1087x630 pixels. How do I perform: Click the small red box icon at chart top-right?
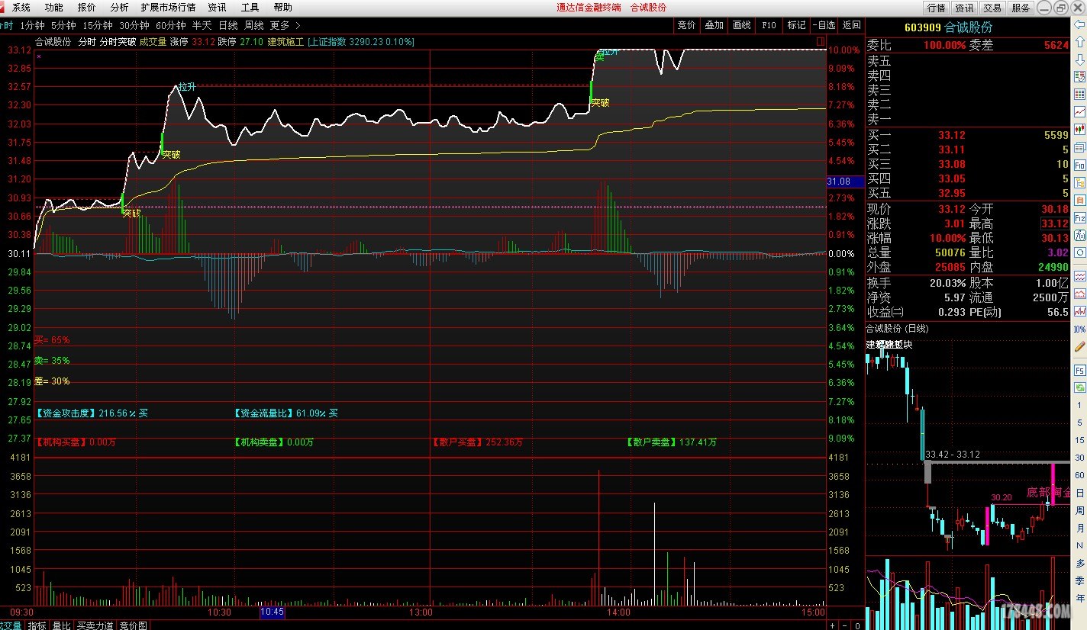[x=821, y=41]
